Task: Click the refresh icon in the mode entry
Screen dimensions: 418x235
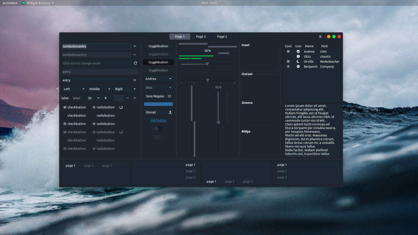Action: [x=135, y=63]
